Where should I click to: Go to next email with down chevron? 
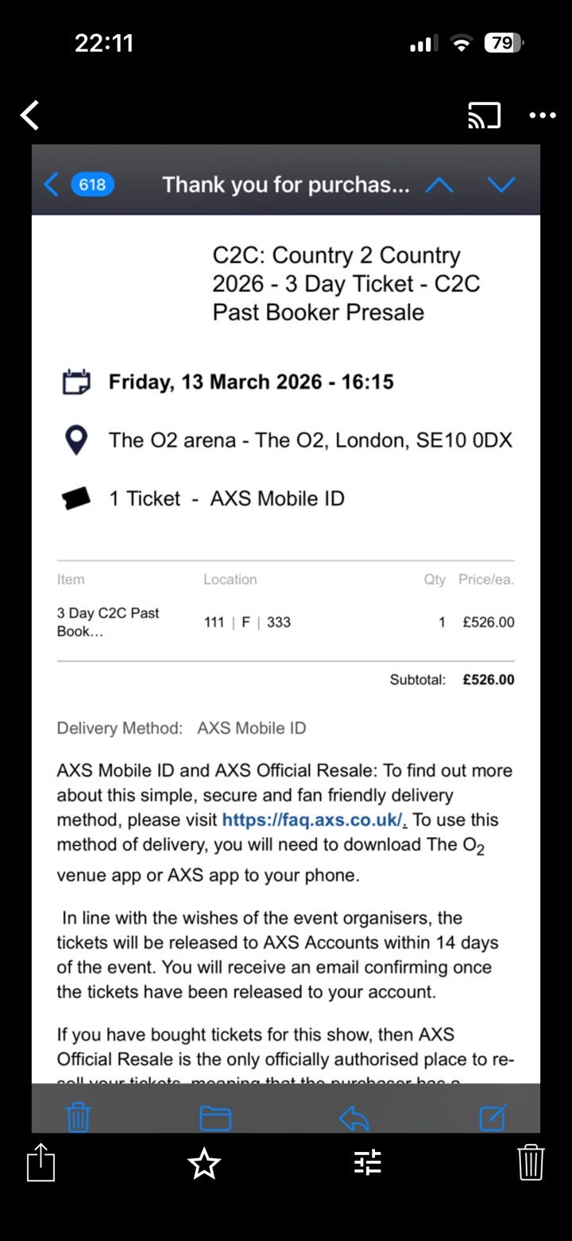501,185
